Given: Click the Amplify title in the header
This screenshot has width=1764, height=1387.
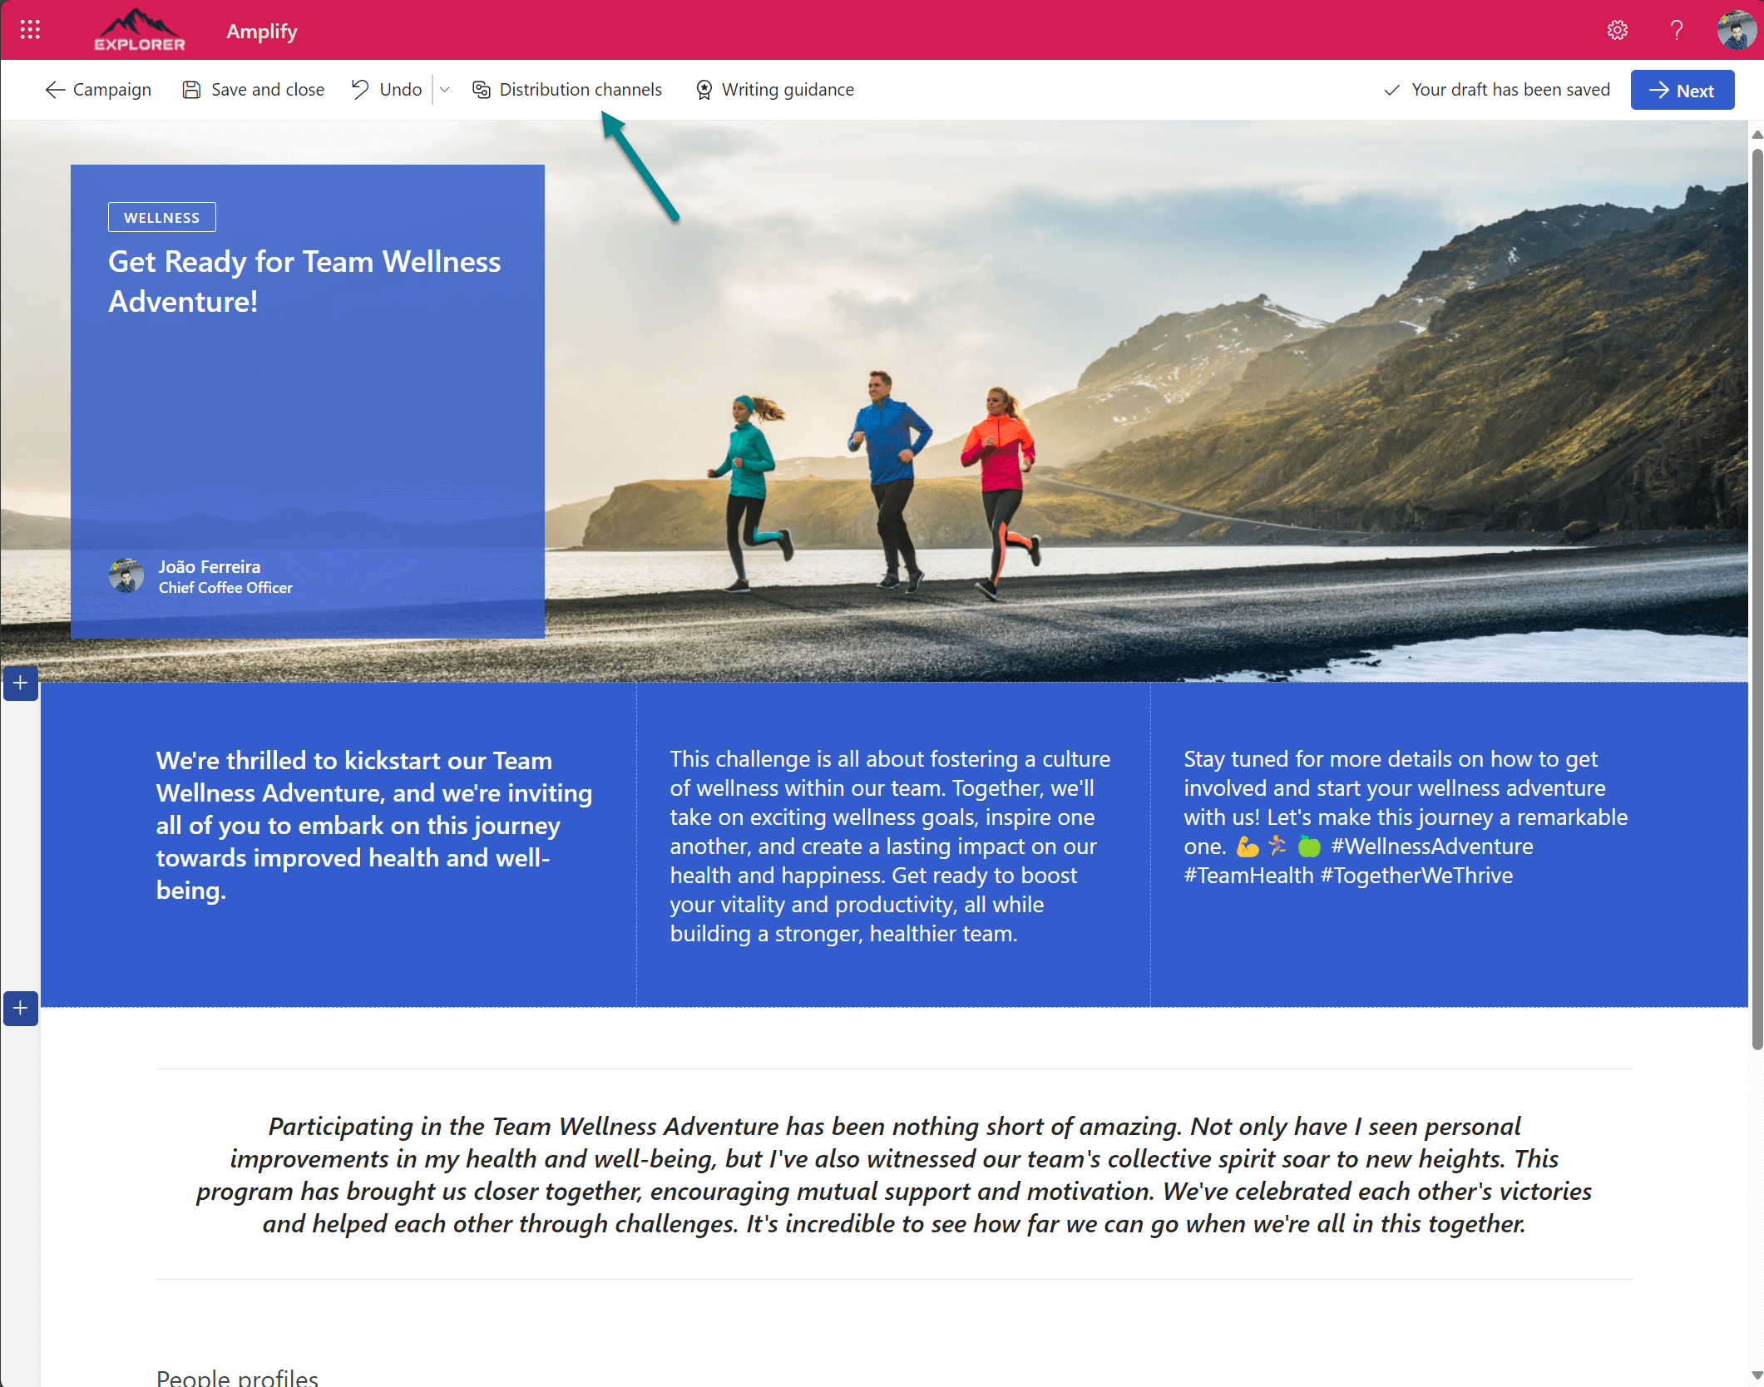Looking at the screenshot, I should (x=261, y=31).
